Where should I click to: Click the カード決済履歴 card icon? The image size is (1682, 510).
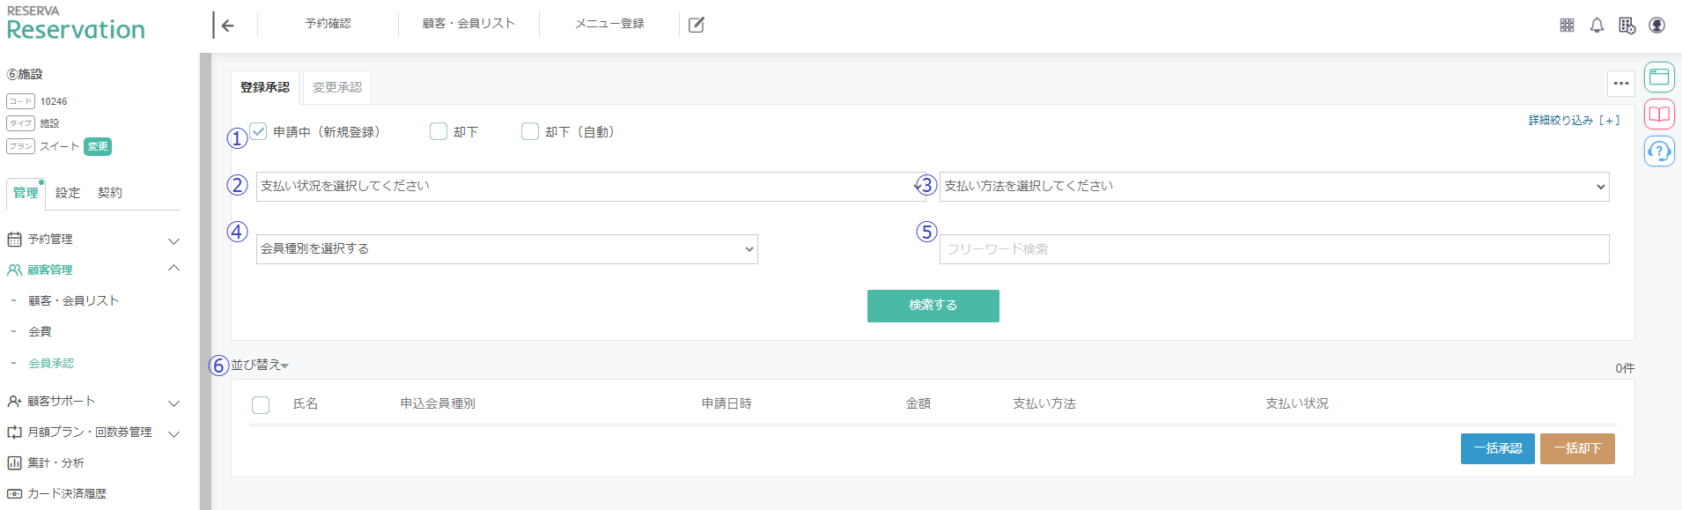14,494
